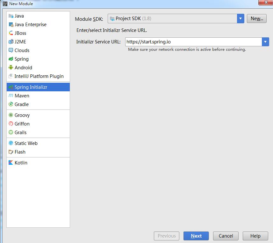Select Kotlin module type label
Screen dimensions: 273x243
pos(21,163)
